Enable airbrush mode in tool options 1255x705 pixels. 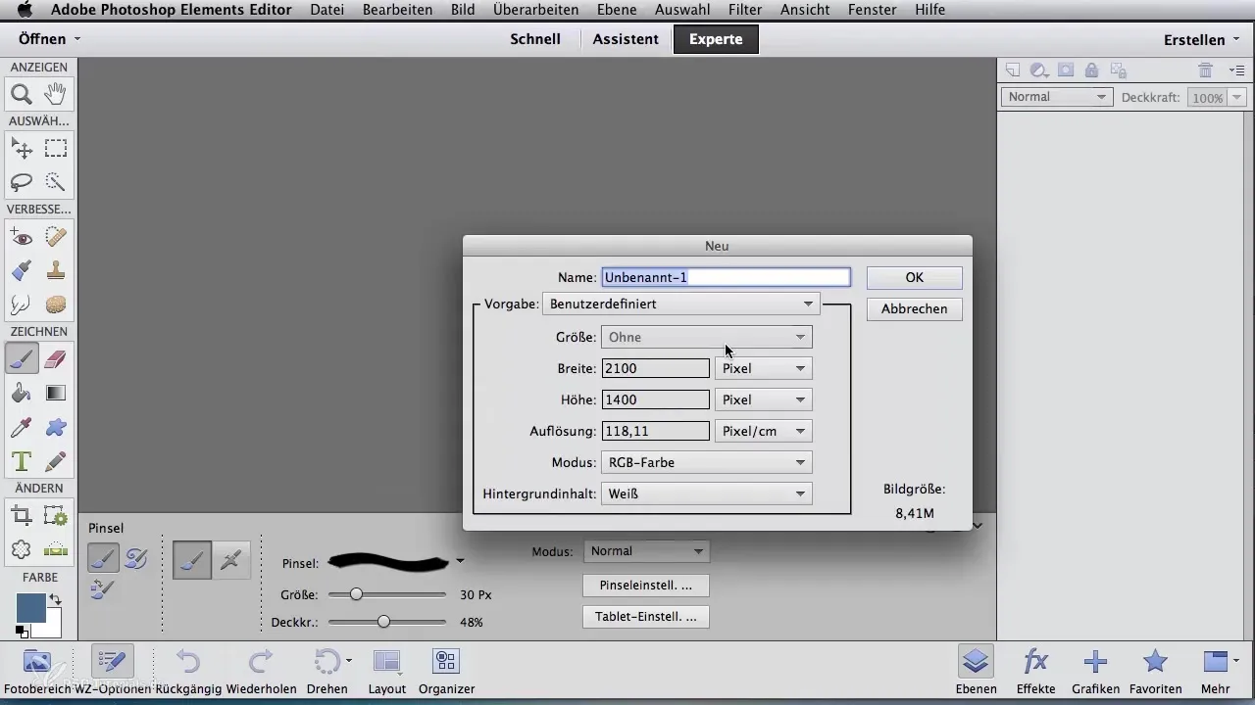(231, 559)
